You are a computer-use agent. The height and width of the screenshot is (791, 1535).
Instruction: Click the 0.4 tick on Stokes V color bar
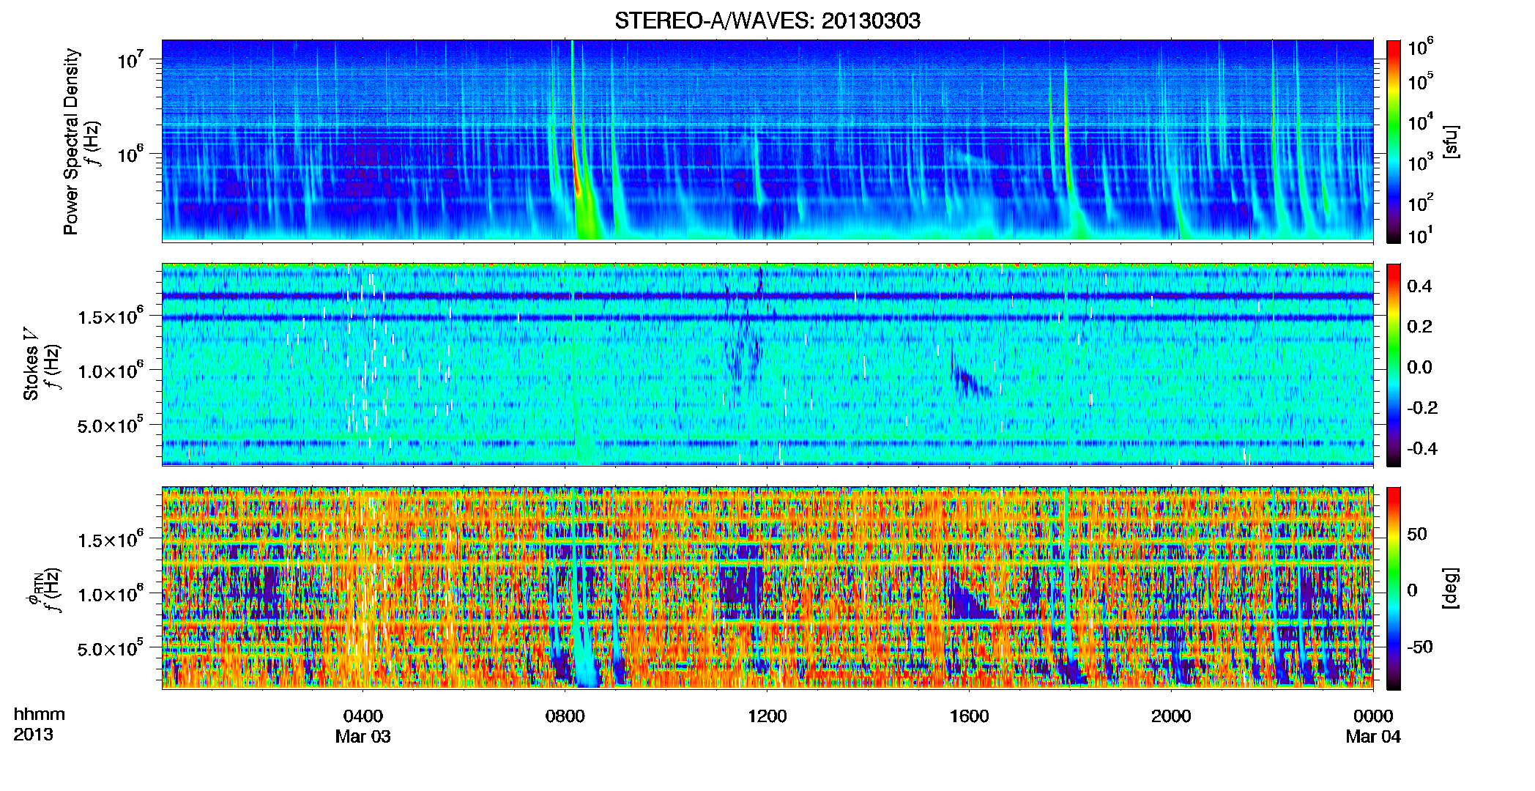pos(1419,286)
